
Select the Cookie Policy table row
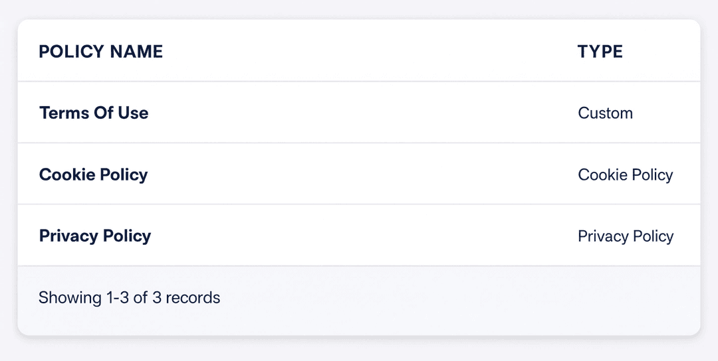click(359, 174)
